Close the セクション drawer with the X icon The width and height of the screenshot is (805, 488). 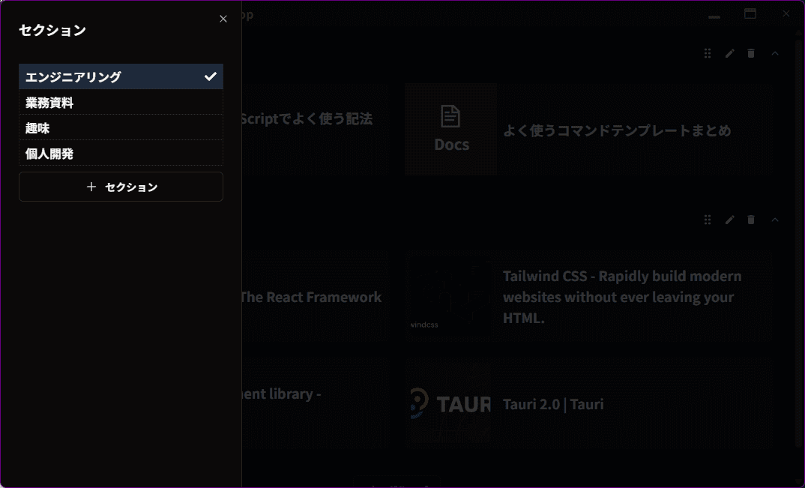point(223,19)
